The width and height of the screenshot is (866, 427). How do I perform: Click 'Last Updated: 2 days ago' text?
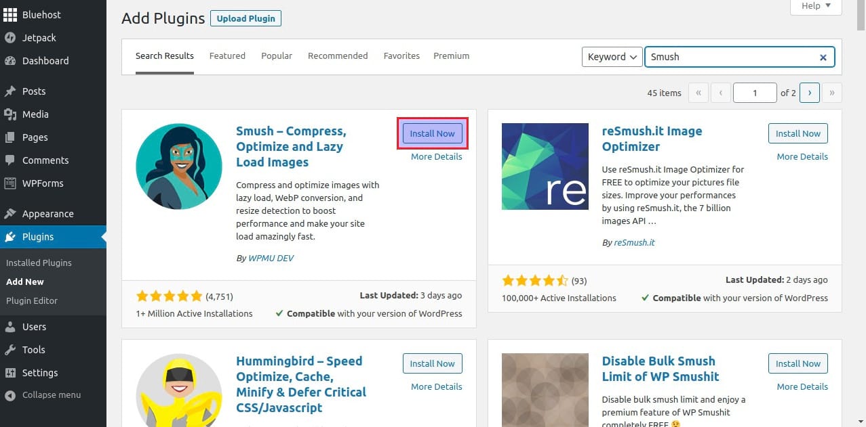tap(776, 280)
